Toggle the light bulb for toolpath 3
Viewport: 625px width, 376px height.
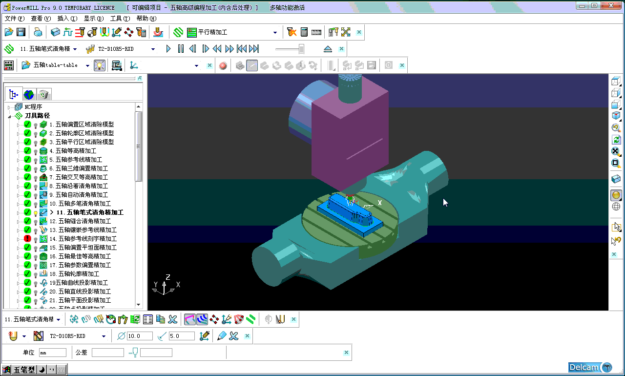(x=36, y=143)
